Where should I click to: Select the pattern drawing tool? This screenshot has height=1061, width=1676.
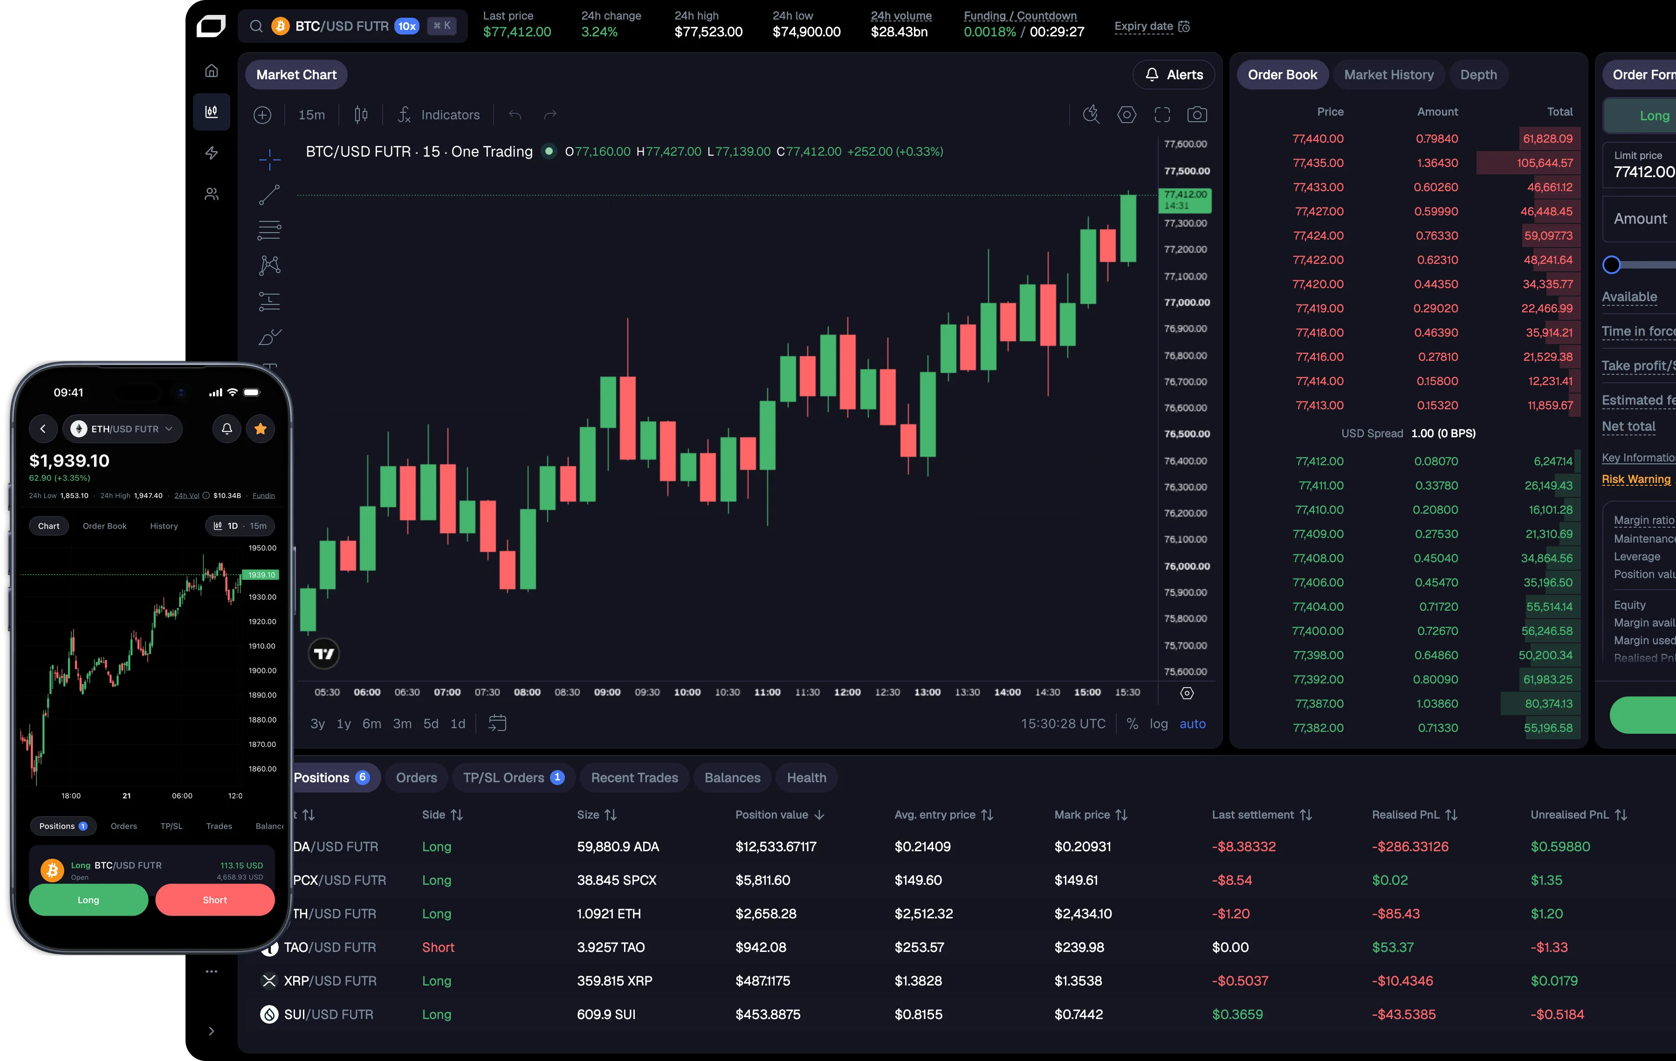[269, 265]
